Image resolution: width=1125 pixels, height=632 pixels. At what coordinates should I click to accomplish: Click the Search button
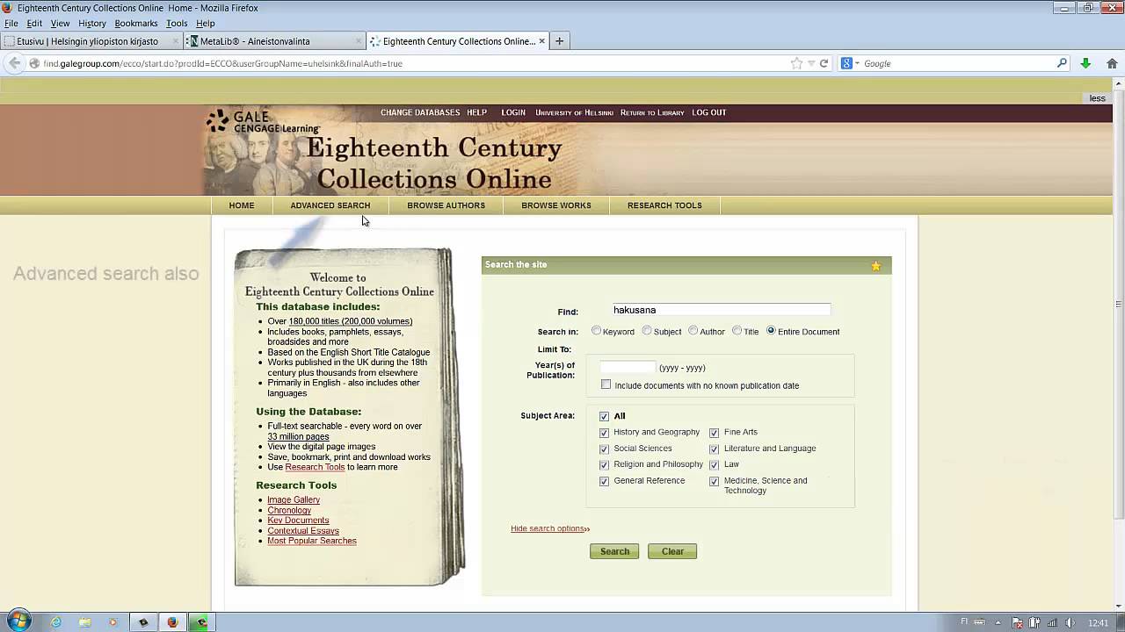pos(614,551)
